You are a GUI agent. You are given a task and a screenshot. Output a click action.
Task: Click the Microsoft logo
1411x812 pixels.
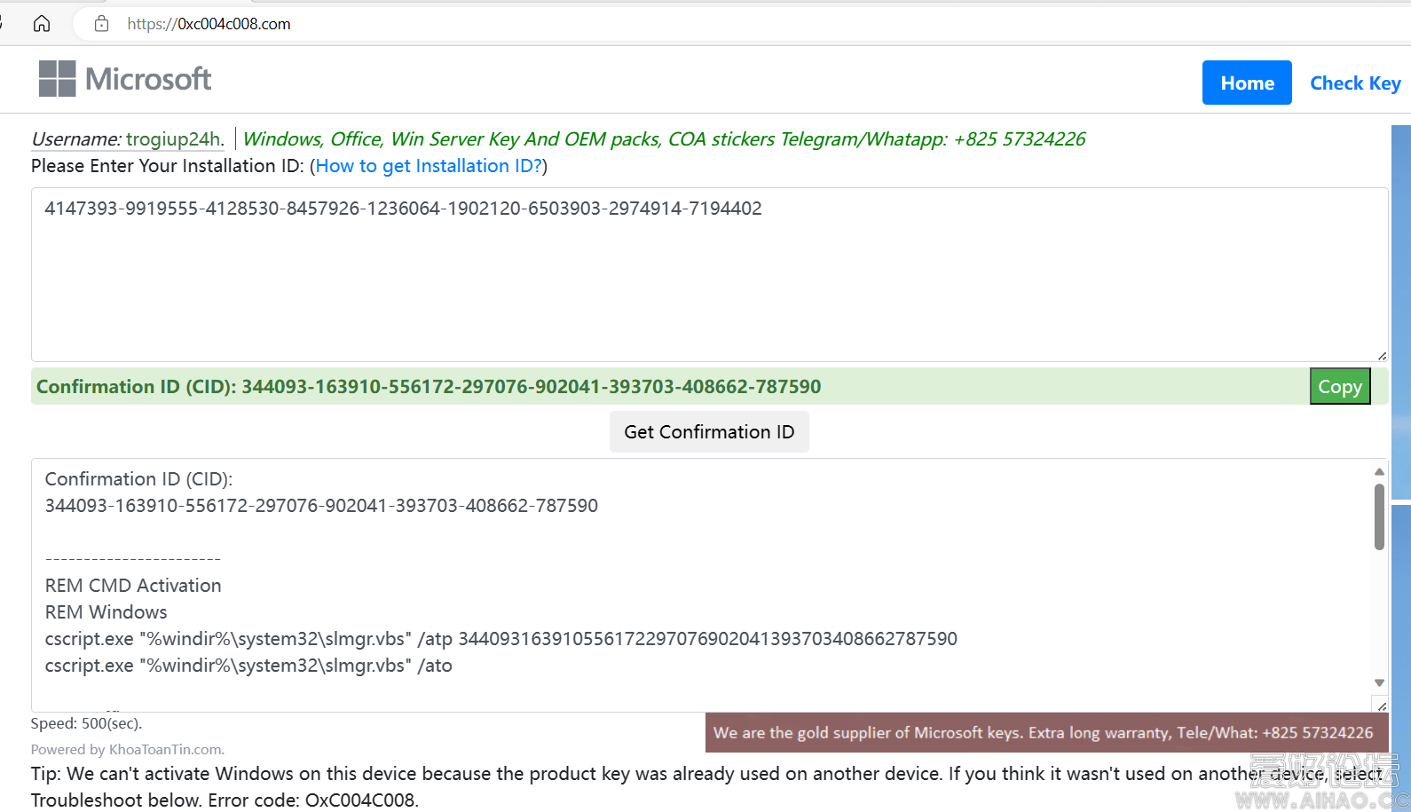click(125, 79)
